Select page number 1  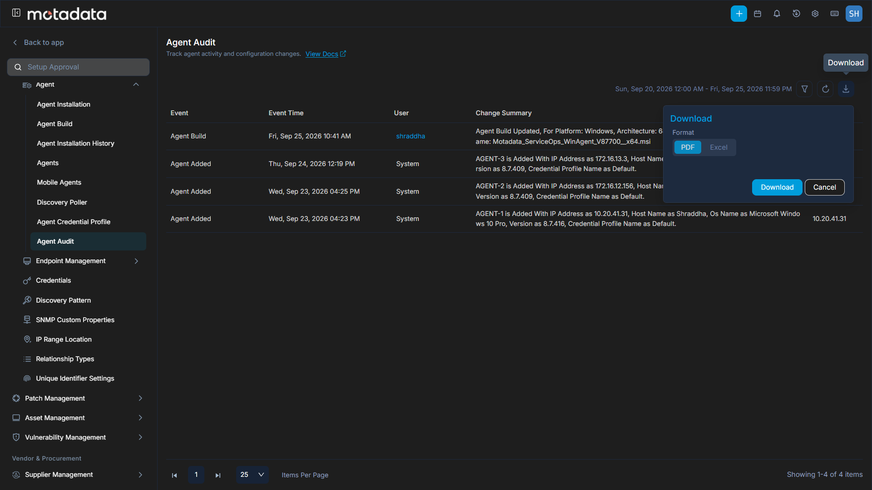click(x=196, y=475)
